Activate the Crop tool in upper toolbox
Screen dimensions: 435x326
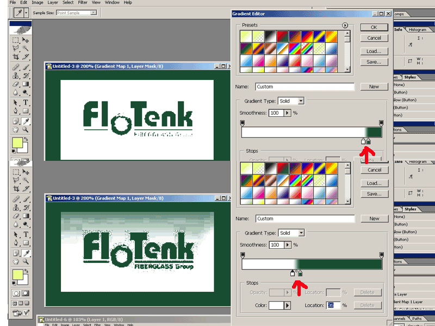(16, 57)
